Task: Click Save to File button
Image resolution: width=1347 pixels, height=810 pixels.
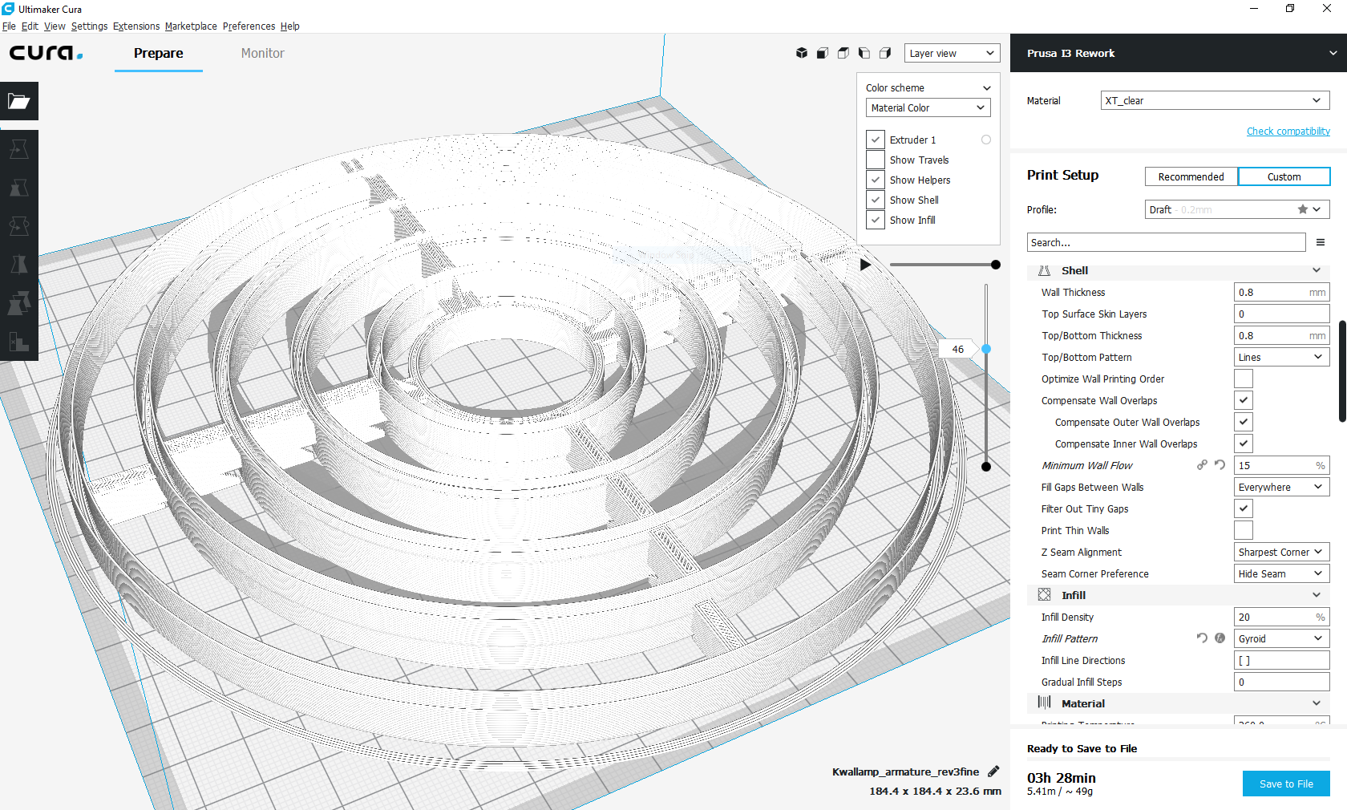Action: click(x=1286, y=784)
